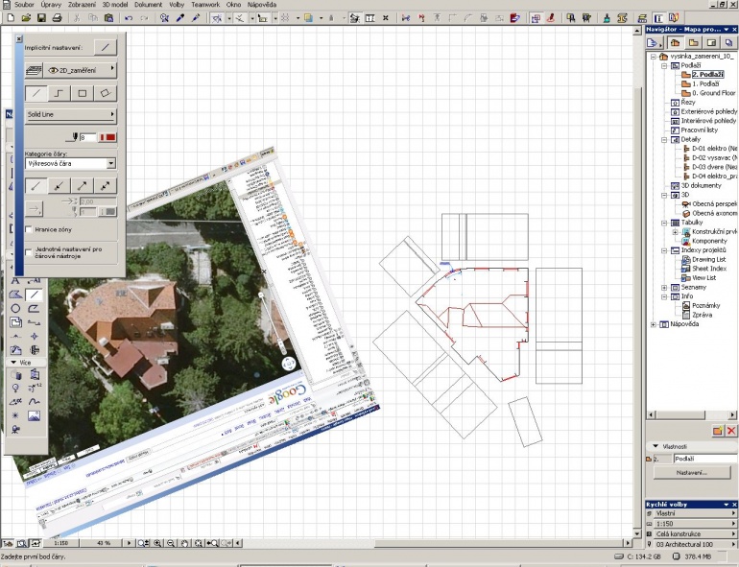This screenshot has width=739, height=567.
Task: Open the Výkresová čára category dropdown
Action: click(x=70, y=163)
